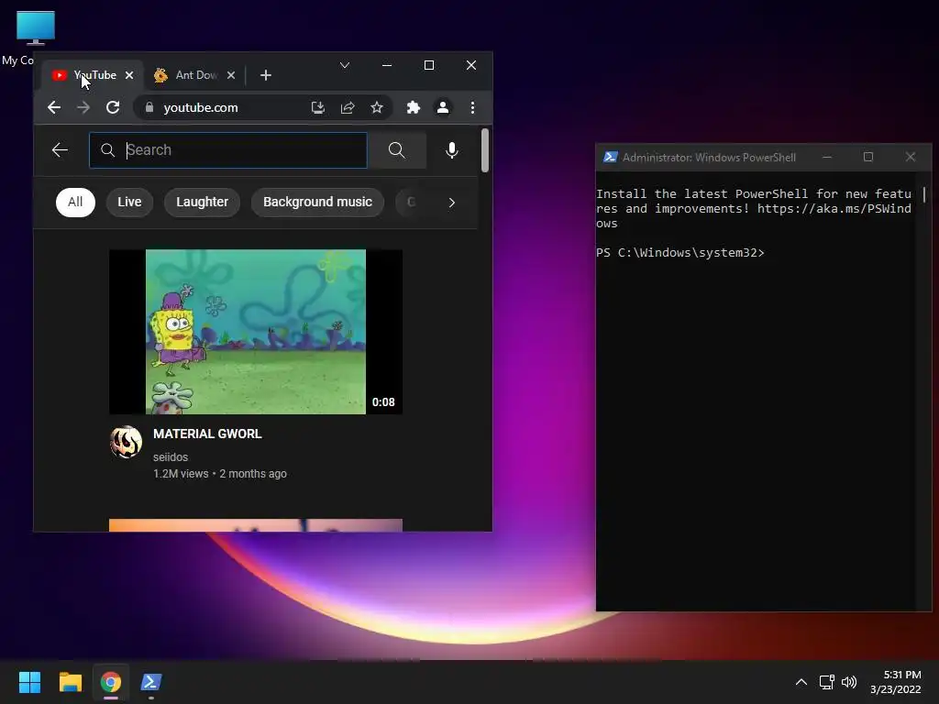Viewport: 939px width, 704px height.
Task: Start voice search with the microphone icon
Action: click(x=452, y=150)
